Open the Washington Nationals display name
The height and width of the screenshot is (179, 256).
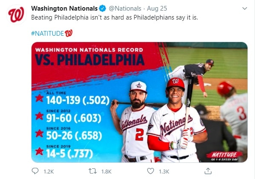pyautogui.click(x=64, y=9)
